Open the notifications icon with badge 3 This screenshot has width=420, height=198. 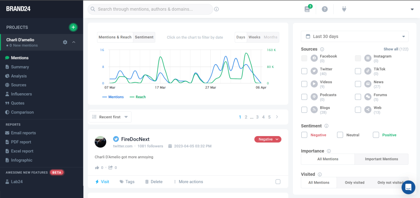coord(307,9)
